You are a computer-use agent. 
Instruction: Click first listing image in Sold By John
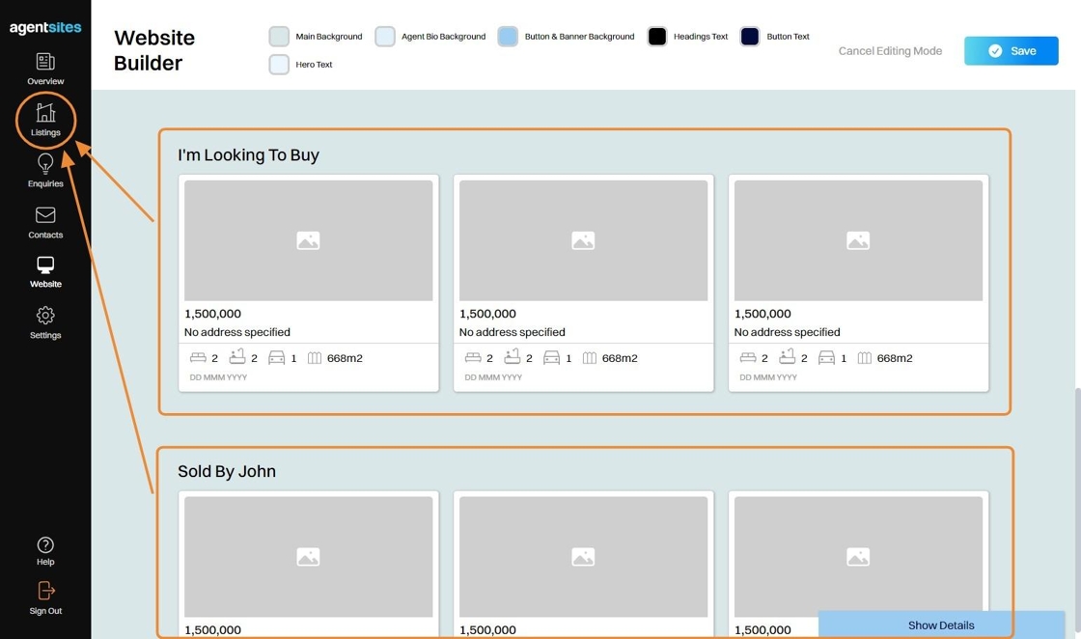coord(308,557)
